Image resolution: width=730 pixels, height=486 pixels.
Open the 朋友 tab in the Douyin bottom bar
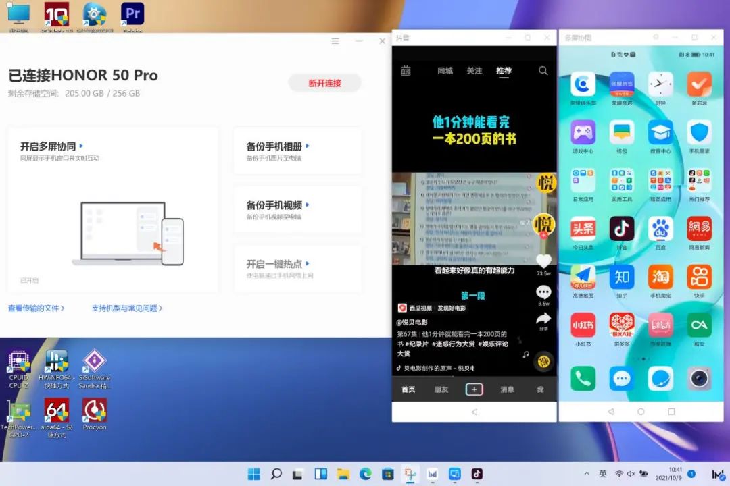tap(441, 389)
